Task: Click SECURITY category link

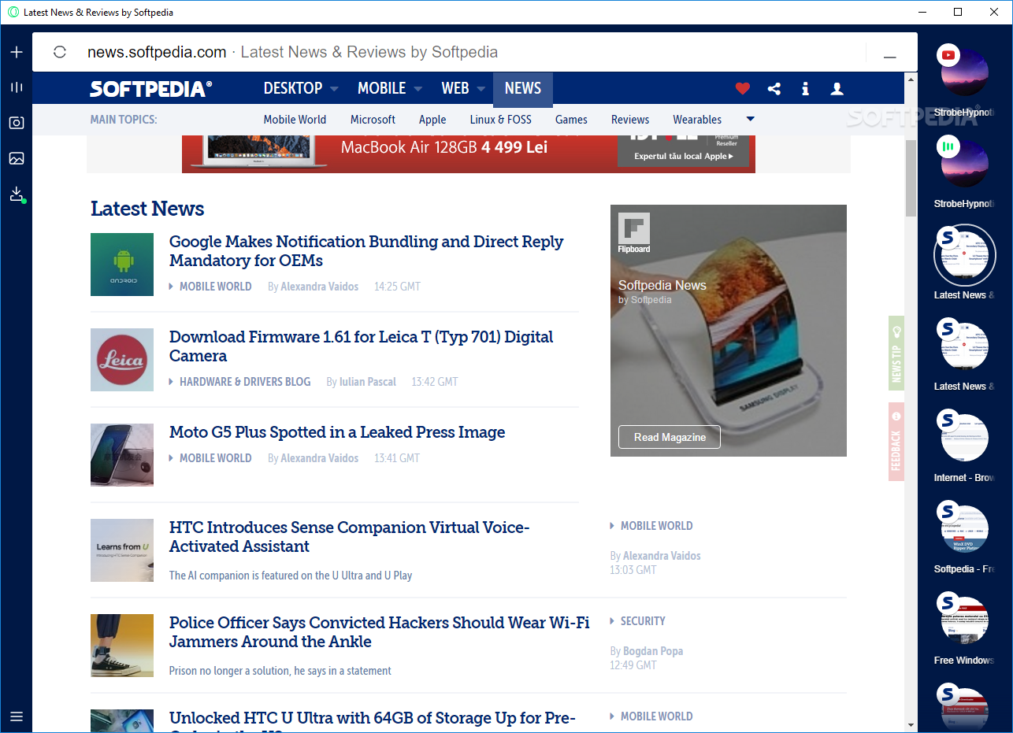Action: coord(643,621)
